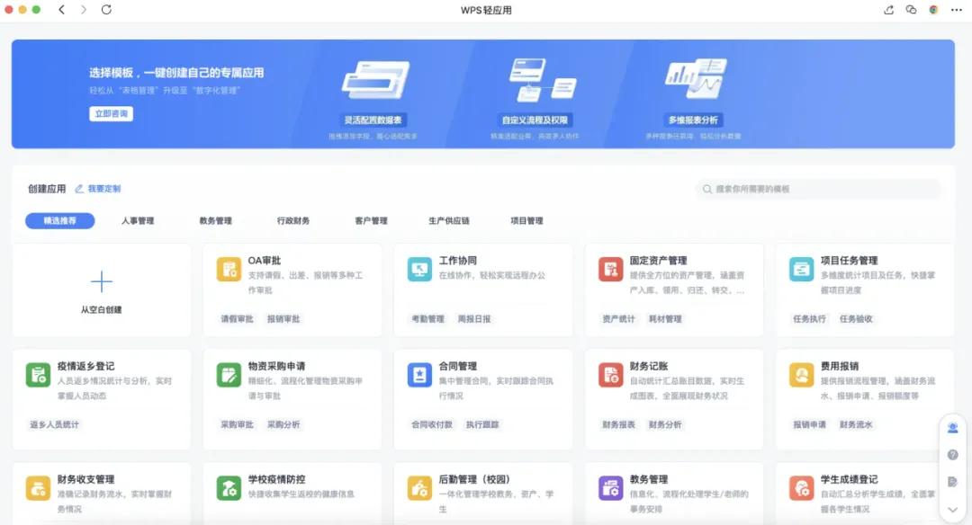Click the 任务执行 tag
Viewport: 972px width, 525px height.
point(810,319)
